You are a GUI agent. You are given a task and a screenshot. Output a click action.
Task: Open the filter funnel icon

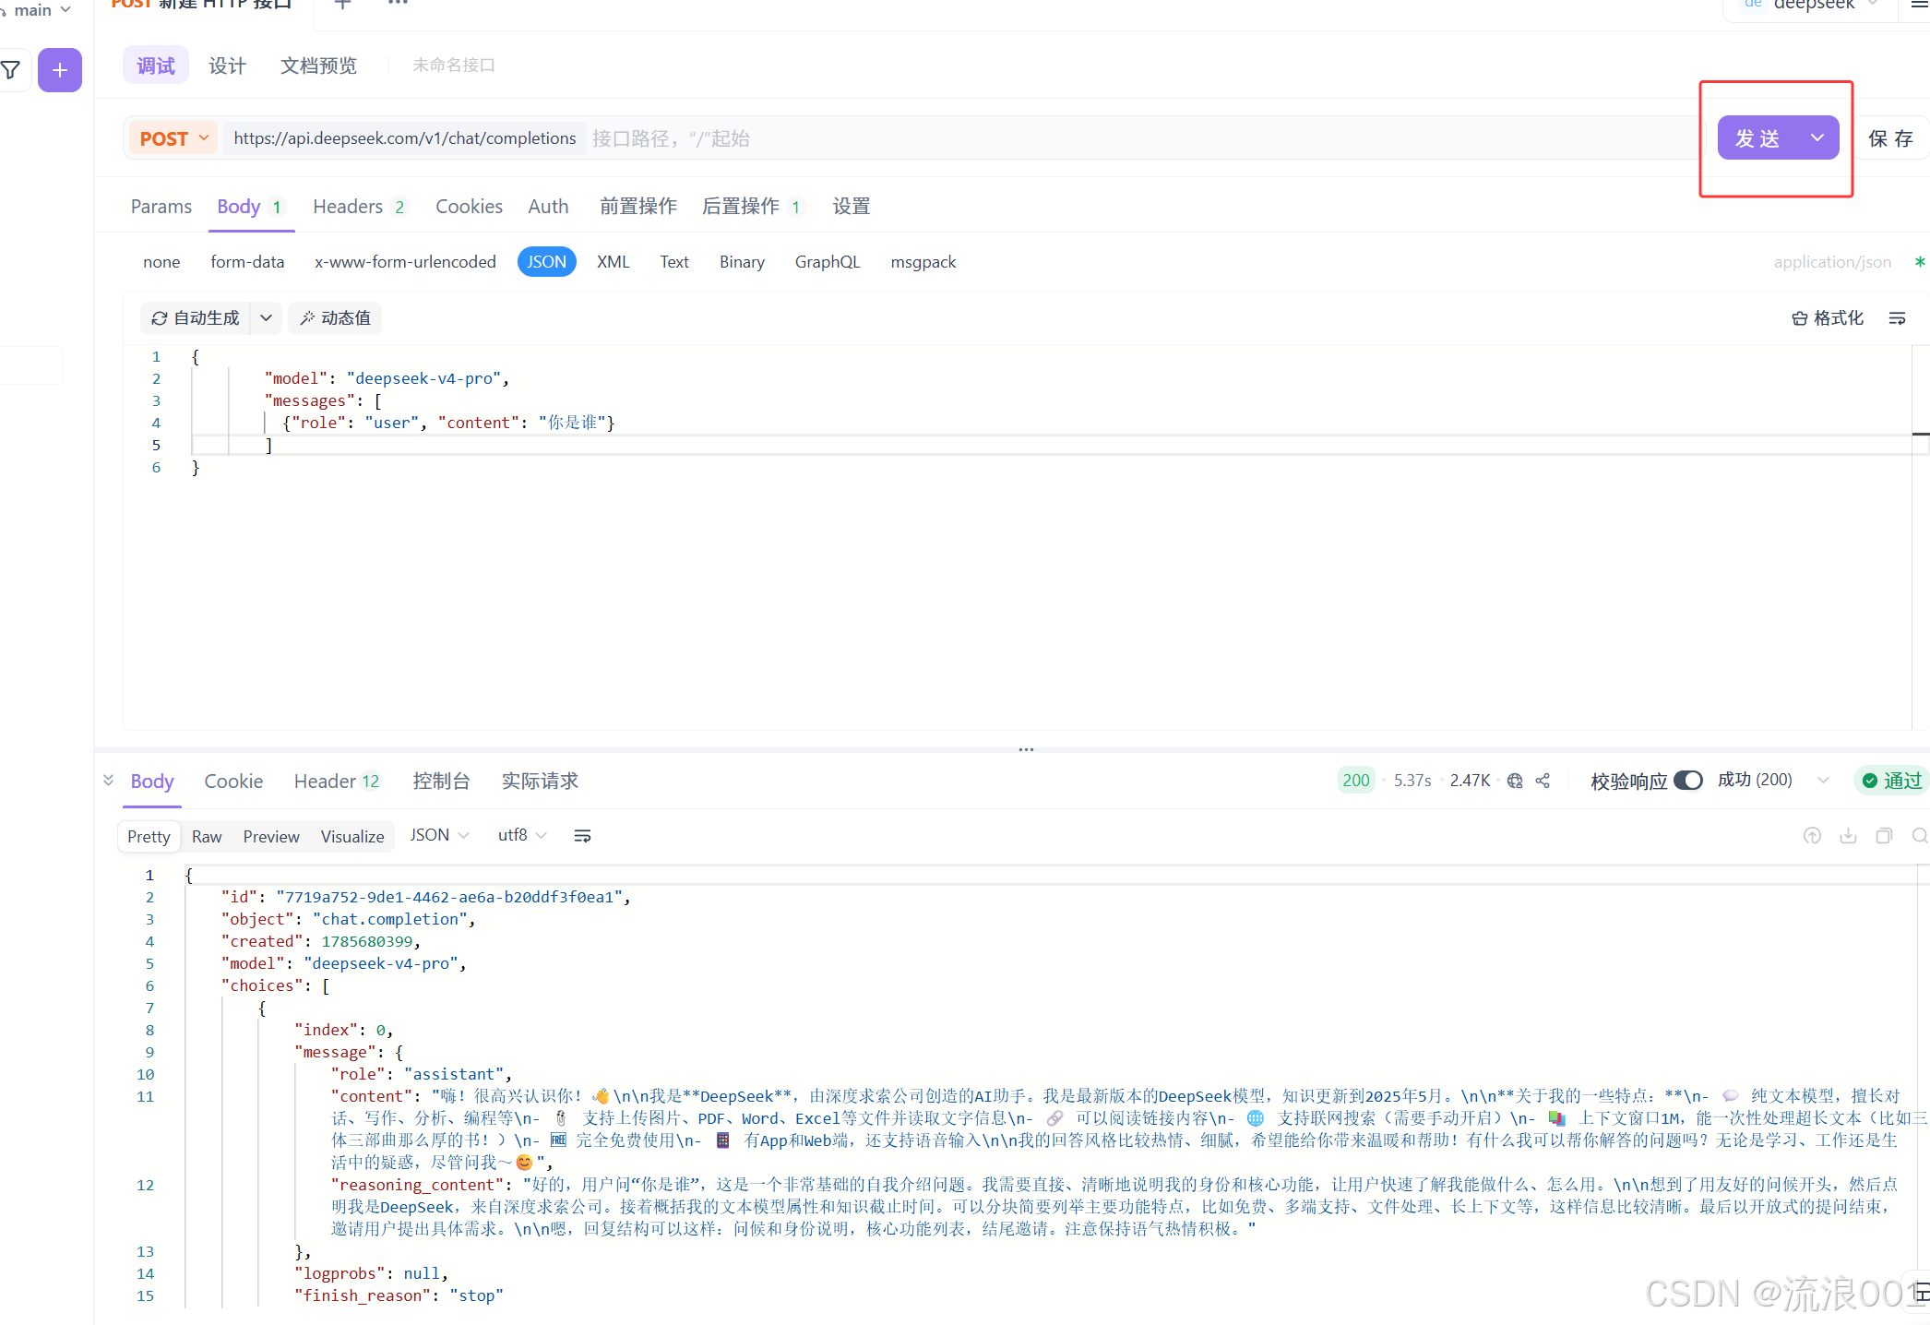click(x=11, y=70)
